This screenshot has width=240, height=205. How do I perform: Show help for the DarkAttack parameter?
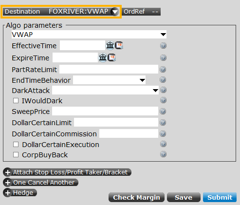tap(163, 90)
